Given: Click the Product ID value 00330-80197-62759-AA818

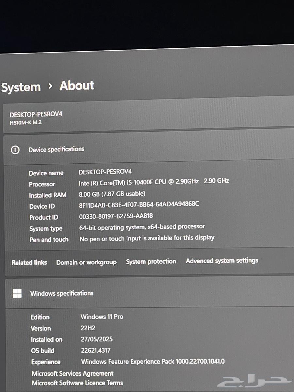Looking at the screenshot, I should coord(116,216).
